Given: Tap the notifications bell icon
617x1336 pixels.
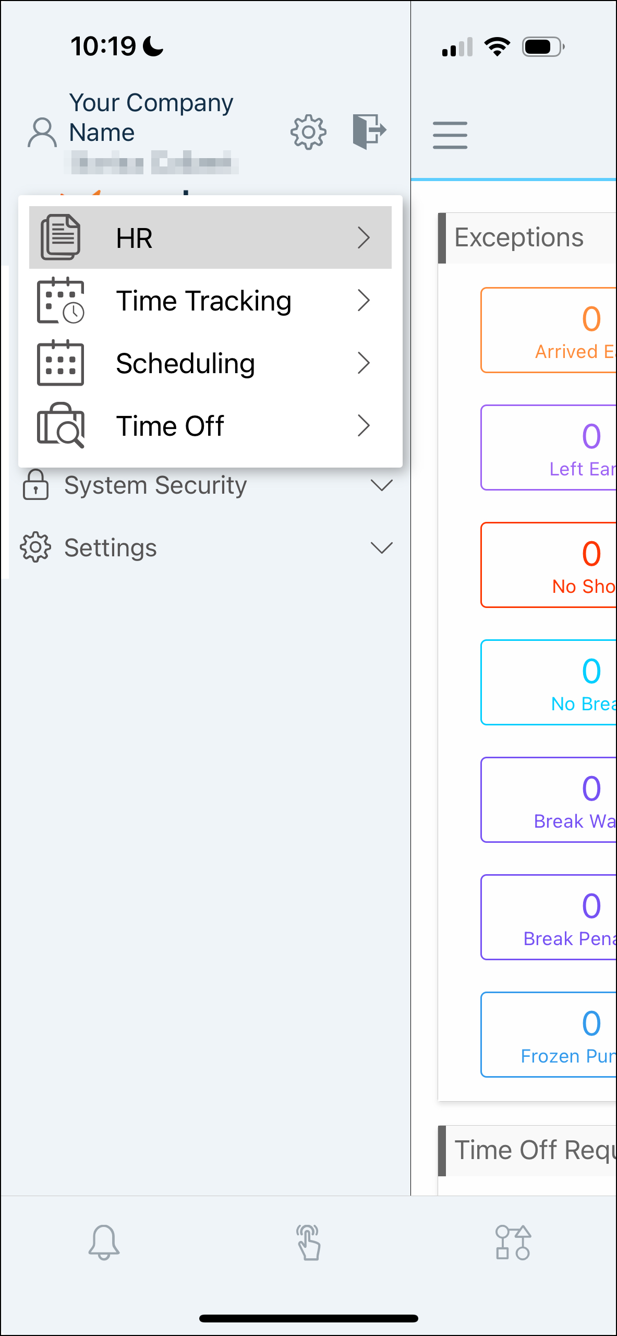Looking at the screenshot, I should 104,1242.
